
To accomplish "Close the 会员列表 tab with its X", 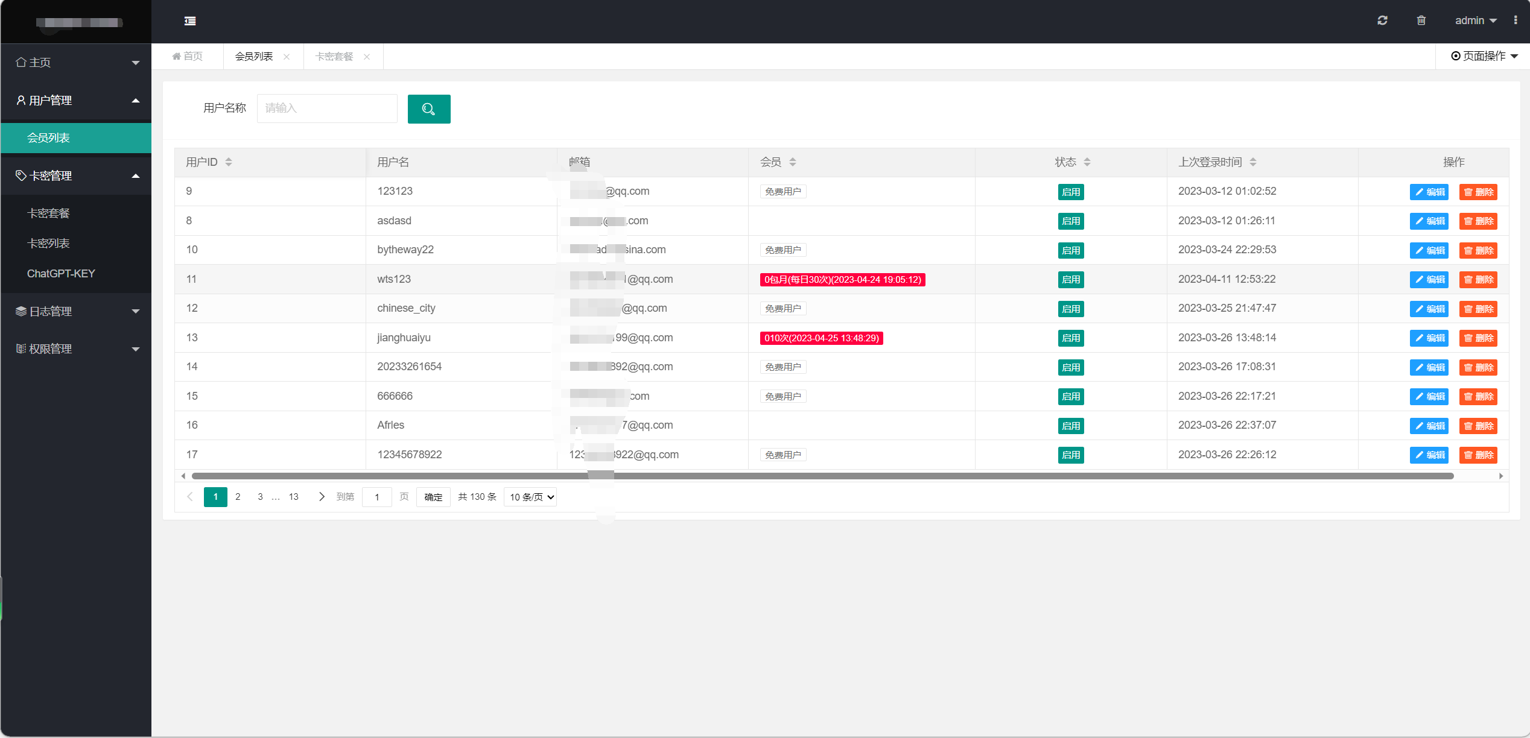I will [x=287, y=57].
